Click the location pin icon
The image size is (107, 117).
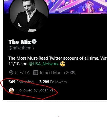click(x=11, y=73)
